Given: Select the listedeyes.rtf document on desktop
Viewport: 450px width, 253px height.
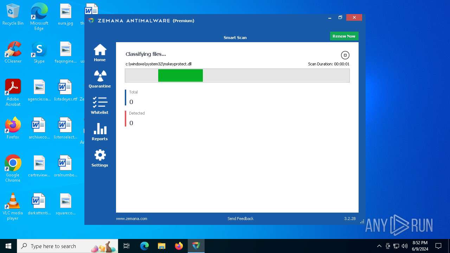Looking at the screenshot, I should 66,91.
